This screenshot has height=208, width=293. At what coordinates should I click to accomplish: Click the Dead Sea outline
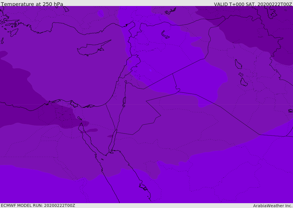point(124,100)
